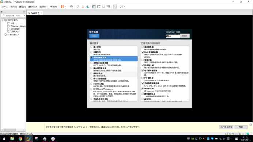Select the File and Print Server radio button
Viewport: 253px width, 142px height.
click(x=91, y=63)
